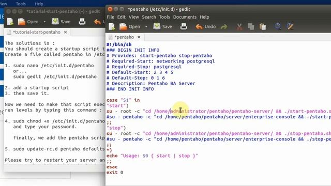The height and width of the screenshot is (186, 331).
Task: Click the Copy icon in the toolbar
Action: tap(251, 26)
